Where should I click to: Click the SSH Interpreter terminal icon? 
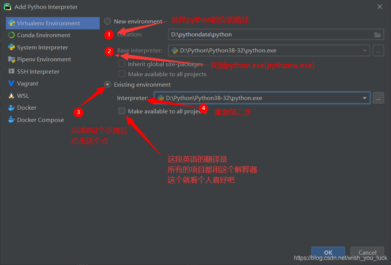coord(12,71)
